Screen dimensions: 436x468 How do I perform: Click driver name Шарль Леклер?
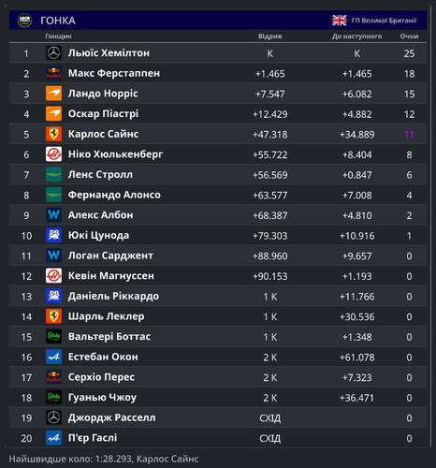[106, 316]
